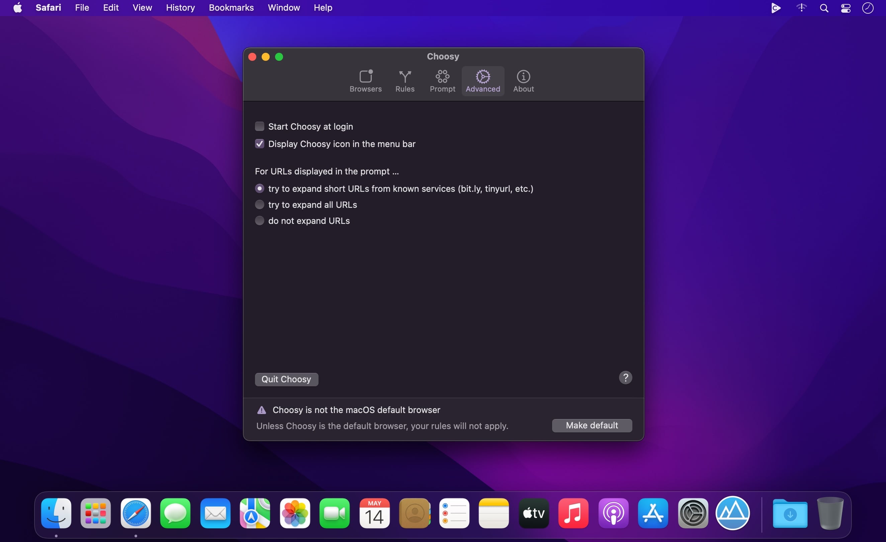Select the Advanced tab
The width and height of the screenshot is (886, 542).
482,81
